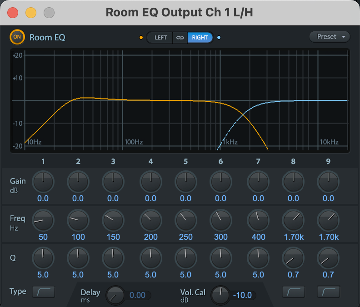The height and width of the screenshot is (307, 360).
Task: Click the orange left channel EQ curve
Action: [150, 100]
